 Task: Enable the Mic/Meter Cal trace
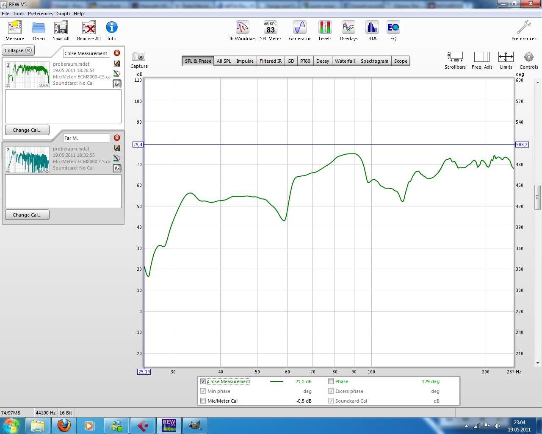click(203, 401)
